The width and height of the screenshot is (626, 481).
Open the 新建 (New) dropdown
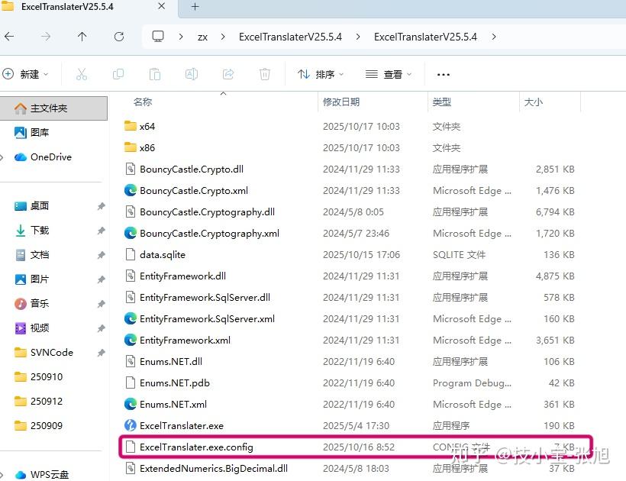point(25,74)
